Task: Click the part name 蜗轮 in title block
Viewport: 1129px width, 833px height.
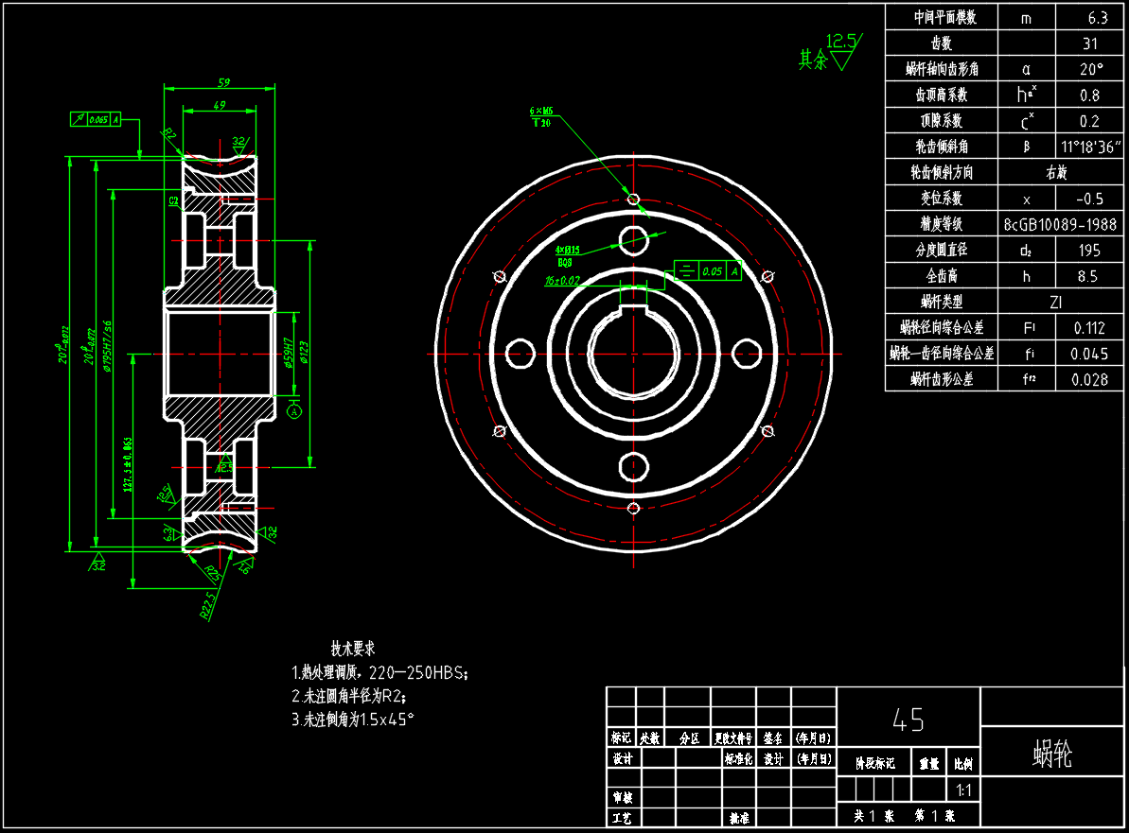Action: tap(1052, 754)
